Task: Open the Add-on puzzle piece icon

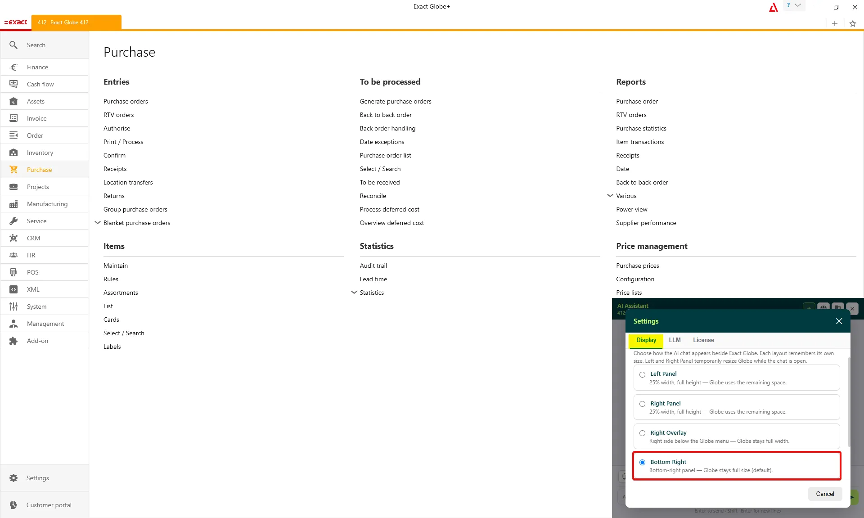Action: tap(13, 341)
